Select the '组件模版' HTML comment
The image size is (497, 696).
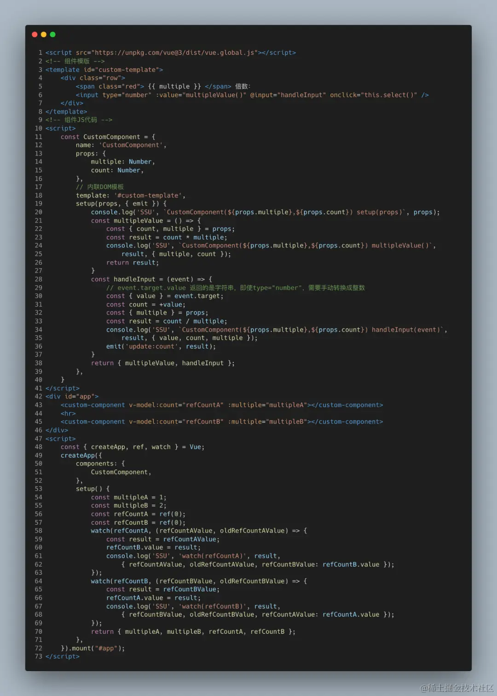click(75, 61)
